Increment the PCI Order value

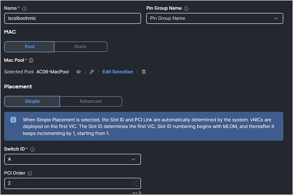click(137, 181)
